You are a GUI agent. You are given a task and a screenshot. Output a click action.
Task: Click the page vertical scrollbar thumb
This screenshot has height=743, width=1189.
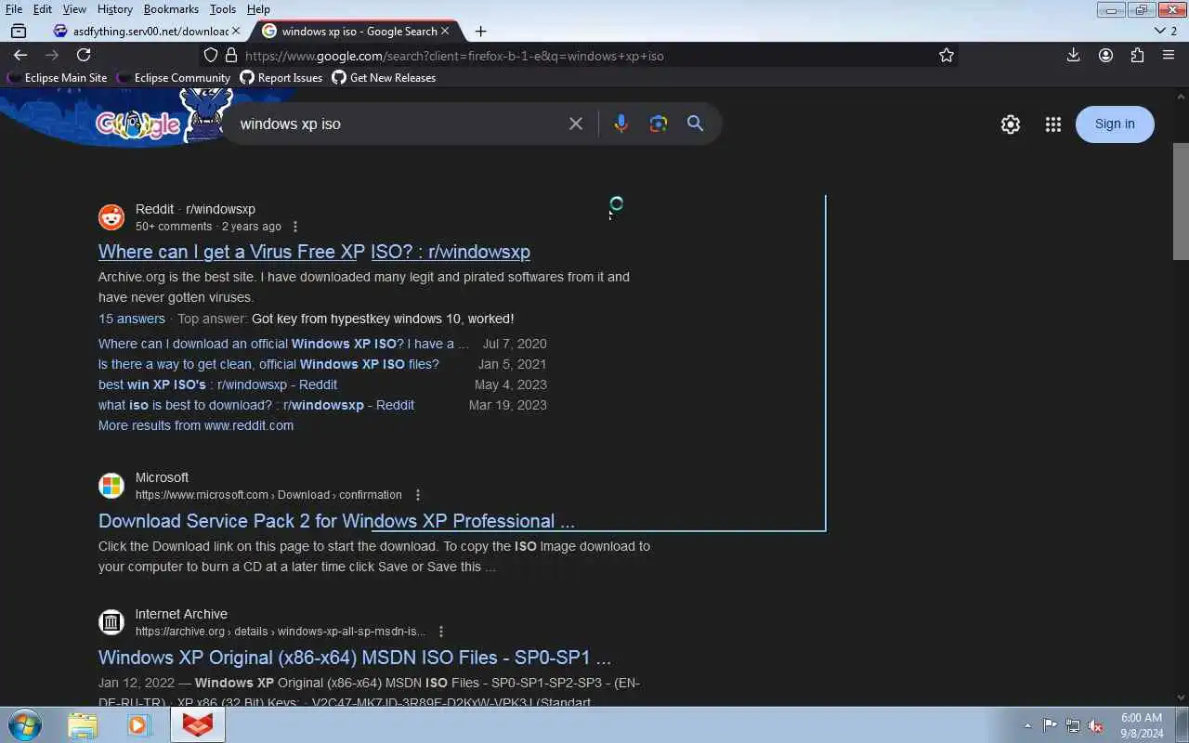click(x=1181, y=202)
